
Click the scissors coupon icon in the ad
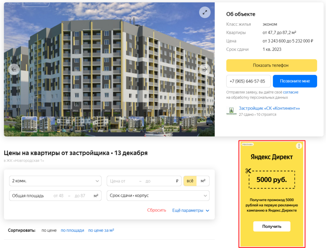(x=248, y=171)
